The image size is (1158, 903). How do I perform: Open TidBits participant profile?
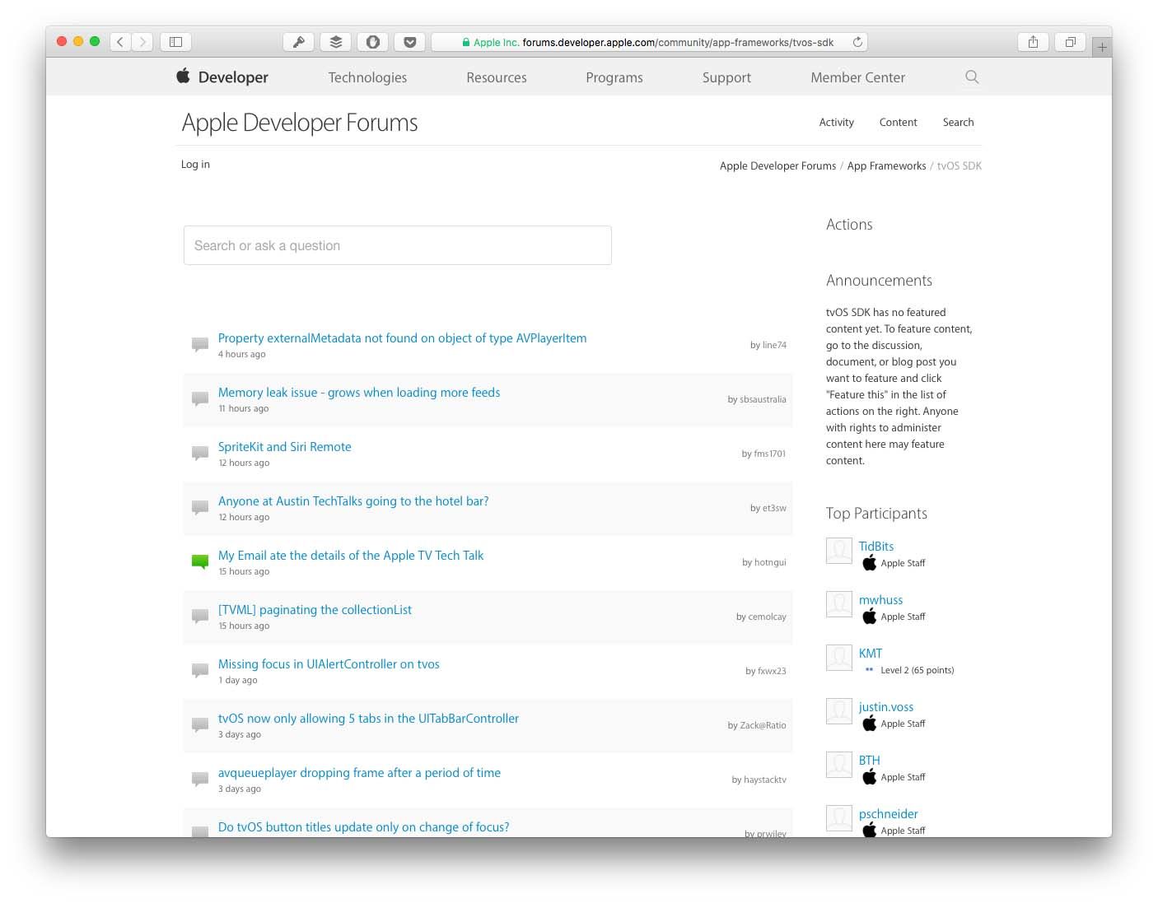876,547
